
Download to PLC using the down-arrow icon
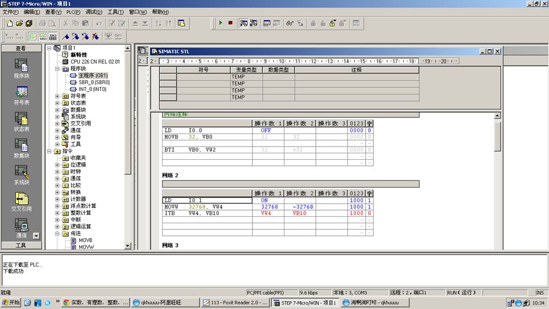coord(145,23)
